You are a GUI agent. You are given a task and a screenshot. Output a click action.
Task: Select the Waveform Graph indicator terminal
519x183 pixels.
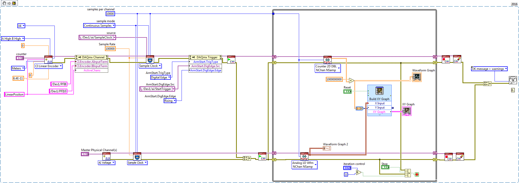(x=417, y=77)
